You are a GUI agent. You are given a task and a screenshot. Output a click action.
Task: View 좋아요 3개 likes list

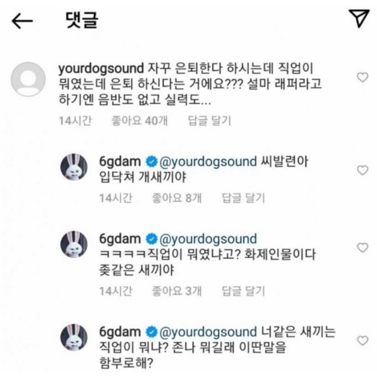tap(177, 291)
